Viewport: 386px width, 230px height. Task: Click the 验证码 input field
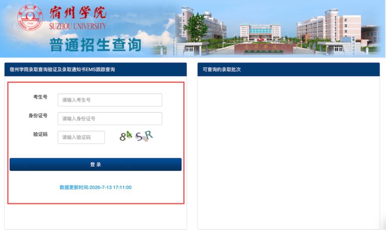(x=81, y=137)
